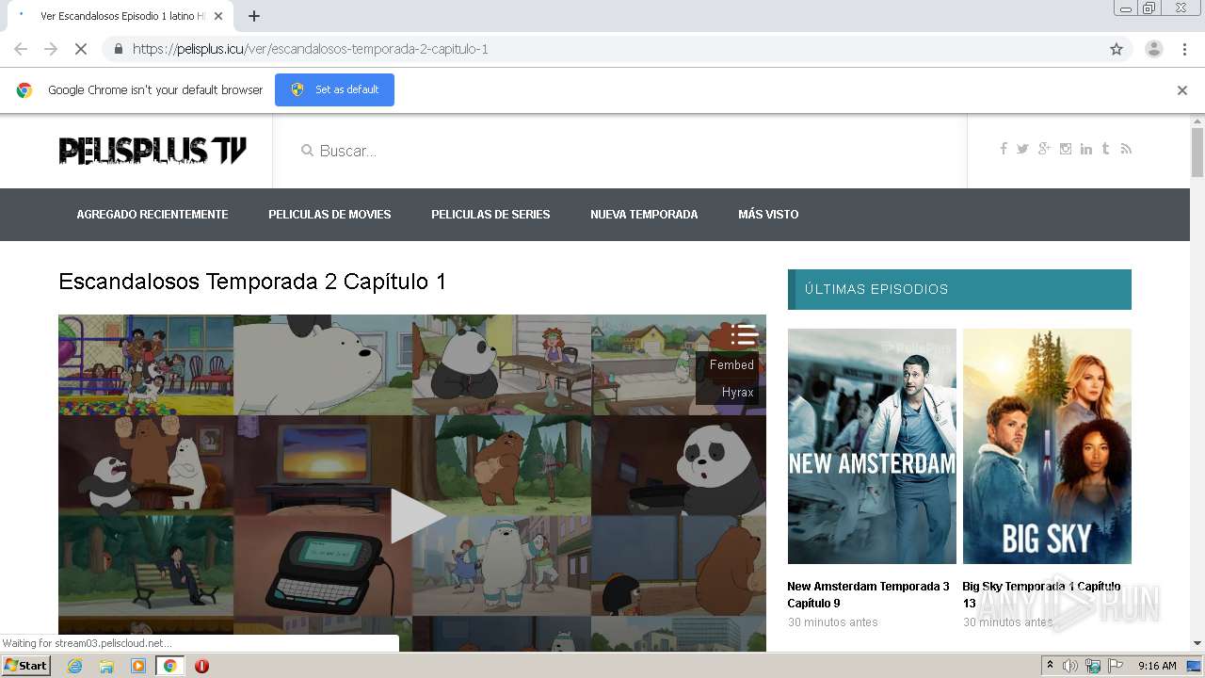This screenshot has height=678, width=1205.
Task: Click the RSS feed icon
Action: click(x=1126, y=149)
